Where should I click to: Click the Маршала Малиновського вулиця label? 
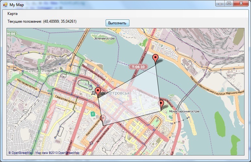pyautogui.click(x=207, y=86)
